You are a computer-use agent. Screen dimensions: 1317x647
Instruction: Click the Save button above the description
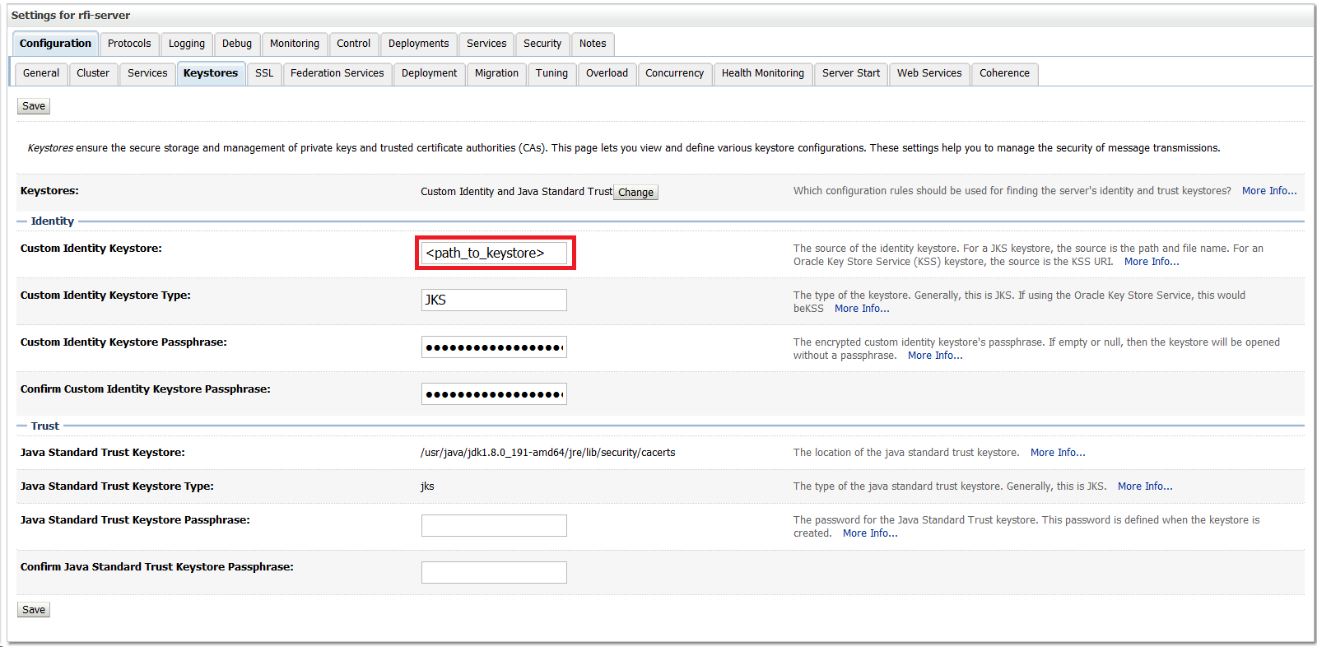point(34,106)
